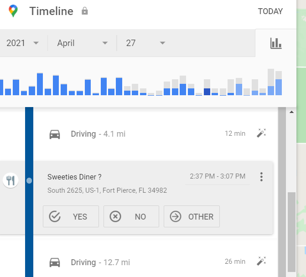
Task: Click the magic wand beside 12.7 mi drive
Action: click(x=261, y=262)
